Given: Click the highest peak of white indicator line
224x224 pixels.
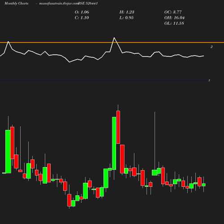Looking at the screenshot, I should pyautogui.click(x=114, y=38).
